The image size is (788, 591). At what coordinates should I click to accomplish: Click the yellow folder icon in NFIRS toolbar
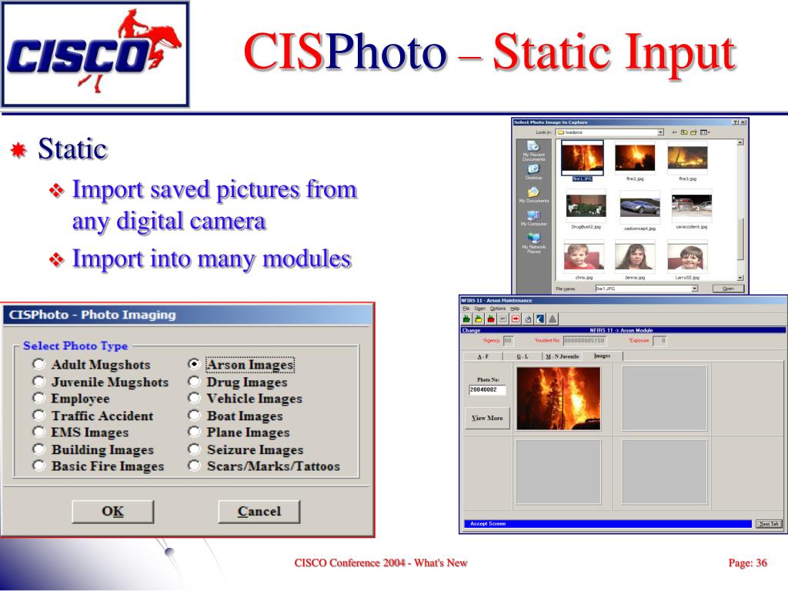pyautogui.click(x=479, y=319)
